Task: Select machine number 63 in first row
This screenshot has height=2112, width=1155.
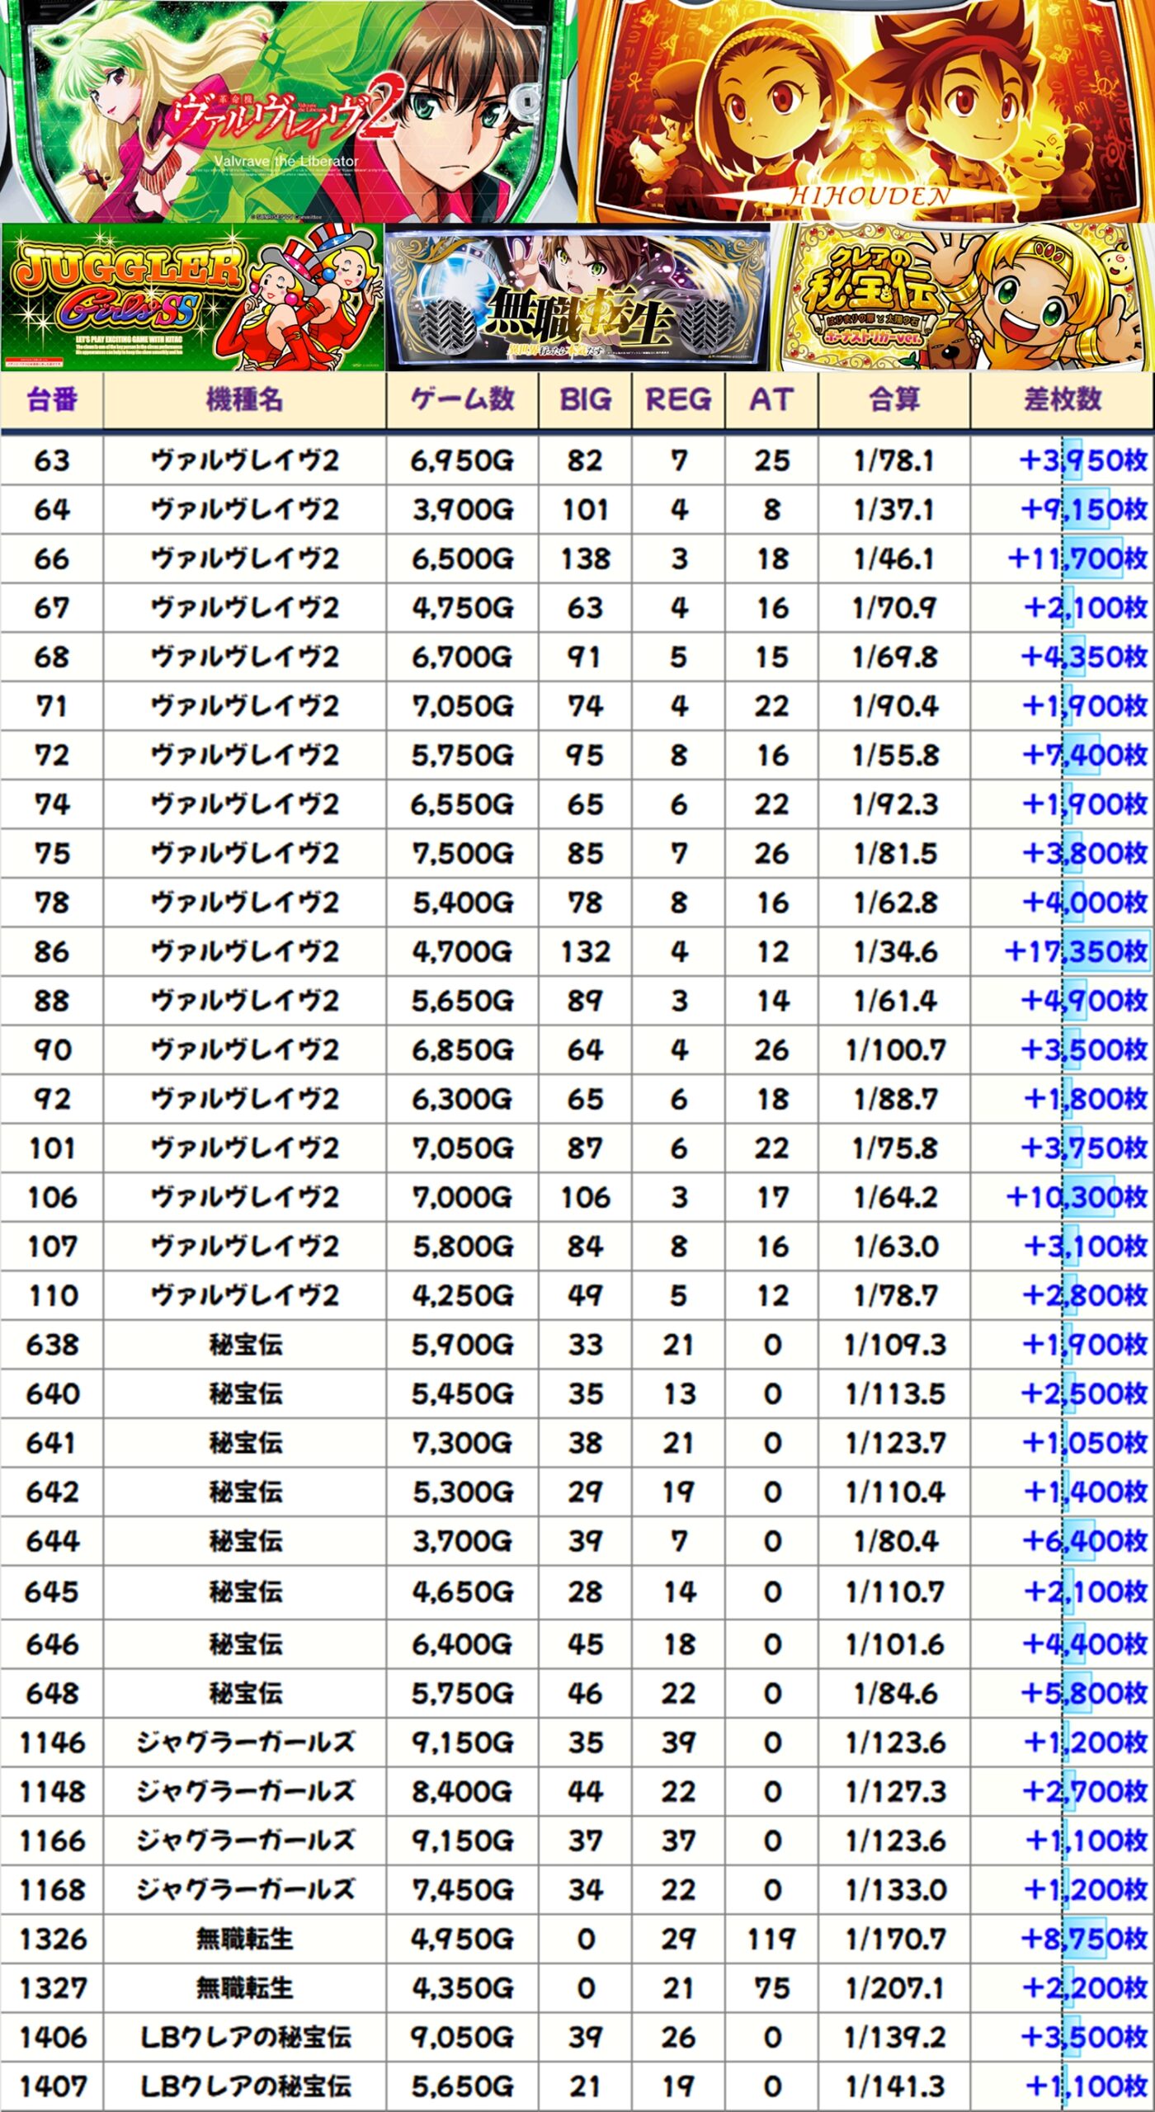Action: [x=52, y=460]
